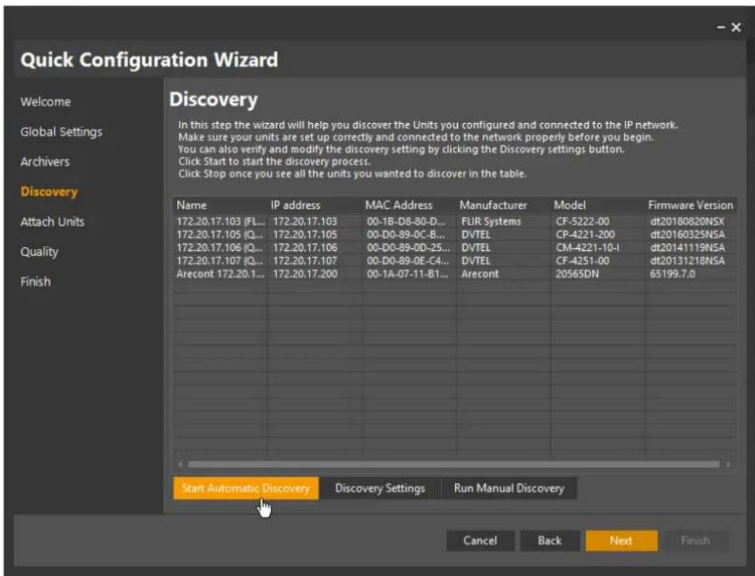Click Start Automatic Discovery button
Viewport: 755px width, 576px height.
point(246,489)
